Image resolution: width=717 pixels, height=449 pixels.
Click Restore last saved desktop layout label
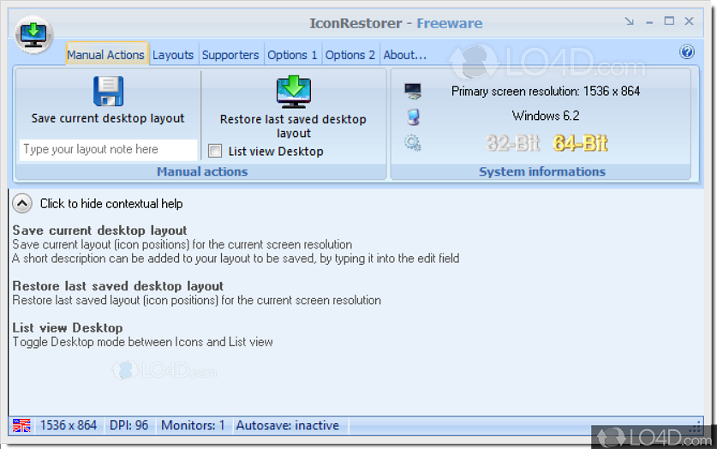[293, 126]
